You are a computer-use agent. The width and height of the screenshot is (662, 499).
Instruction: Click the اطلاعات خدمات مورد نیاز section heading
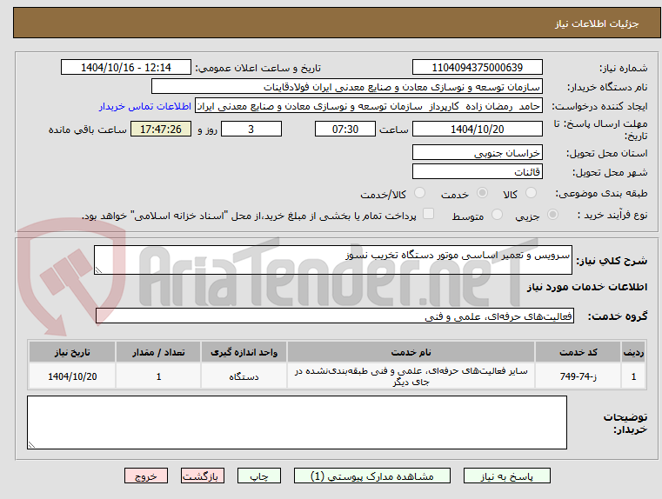[587, 287]
